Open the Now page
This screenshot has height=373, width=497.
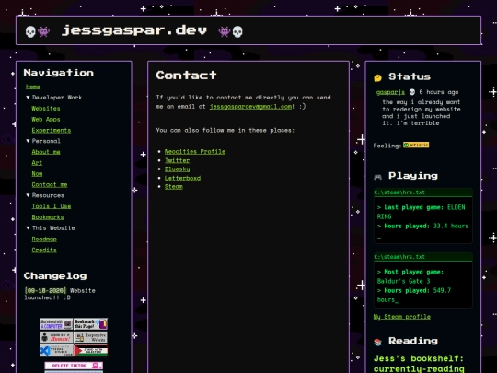coord(37,174)
